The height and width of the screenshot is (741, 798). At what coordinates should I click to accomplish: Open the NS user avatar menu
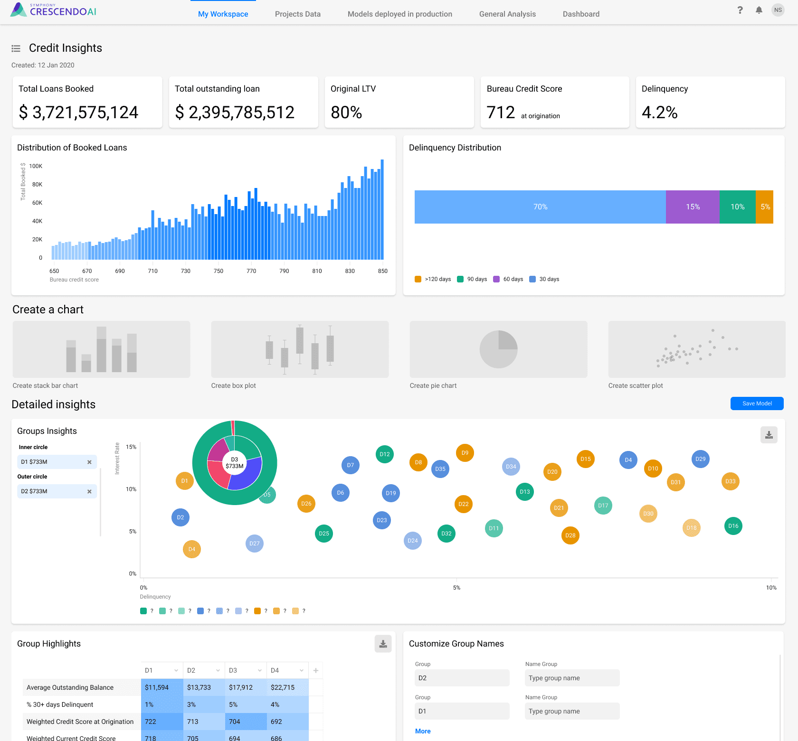pyautogui.click(x=778, y=10)
